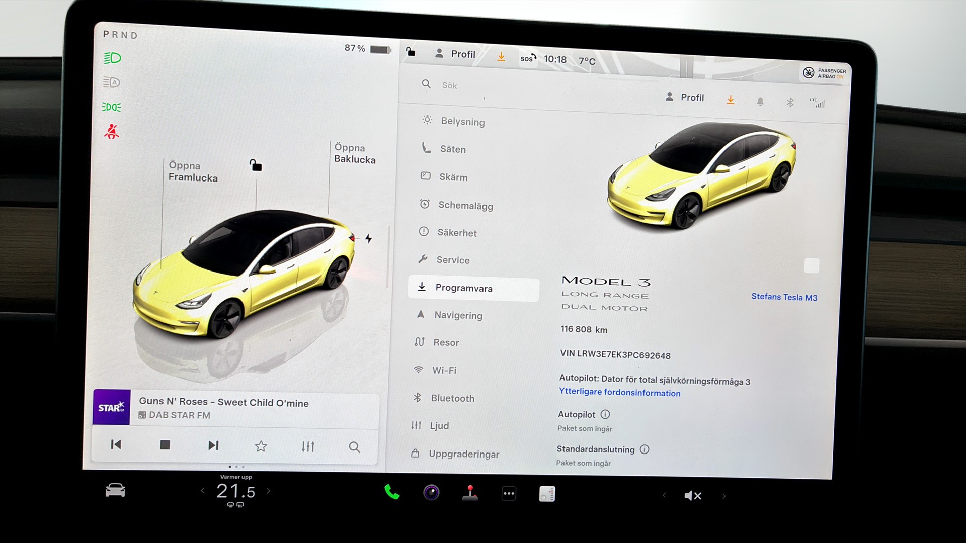Viewport: 966px width, 543px height.
Task: Select the Bluetooth menu item
Action: tap(452, 398)
